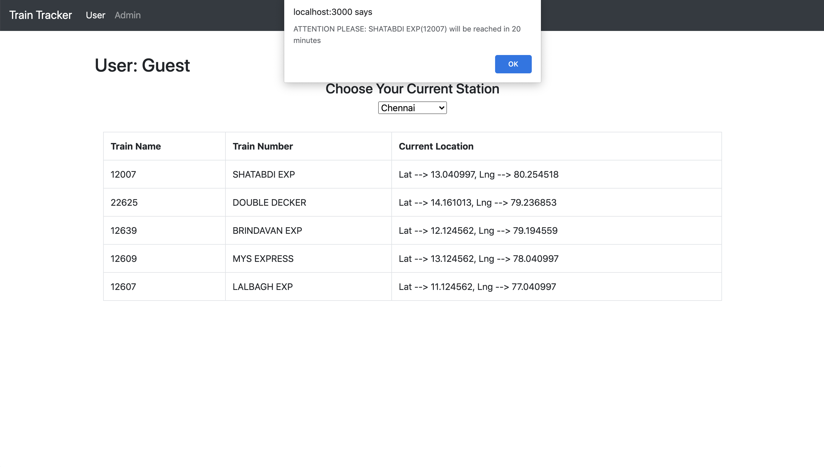Click the SHATABDI EXP cell

[263, 174]
